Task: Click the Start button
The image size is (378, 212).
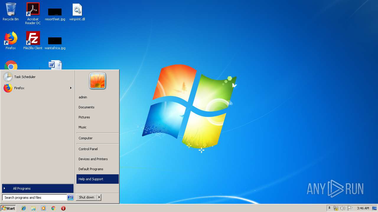Action: 8,208
